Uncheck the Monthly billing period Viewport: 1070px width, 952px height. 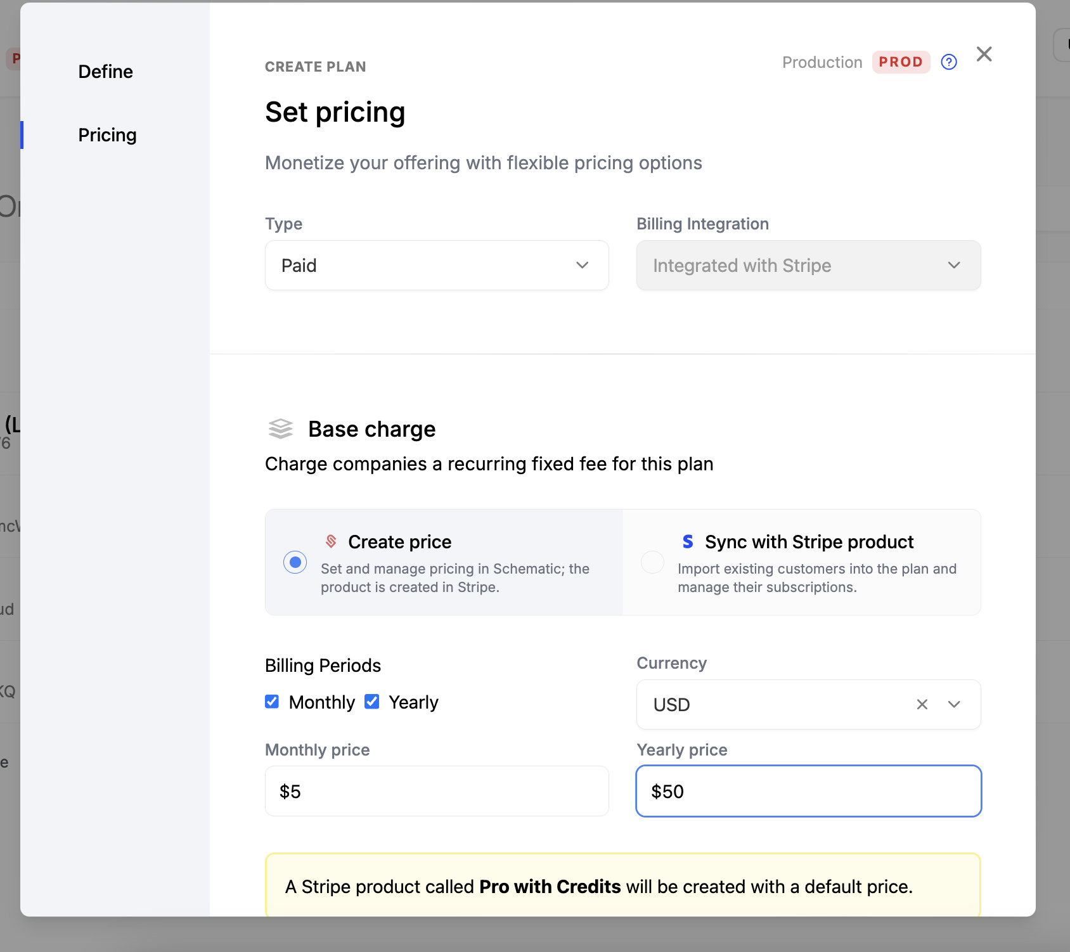tap(272, 702)
